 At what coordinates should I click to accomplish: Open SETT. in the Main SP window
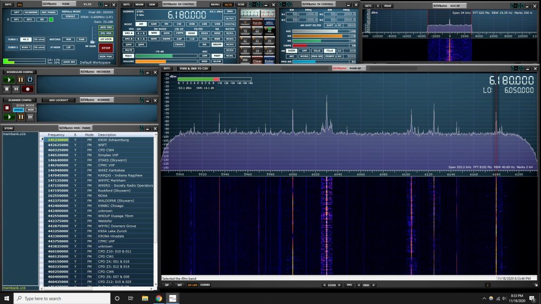[167, 68]
